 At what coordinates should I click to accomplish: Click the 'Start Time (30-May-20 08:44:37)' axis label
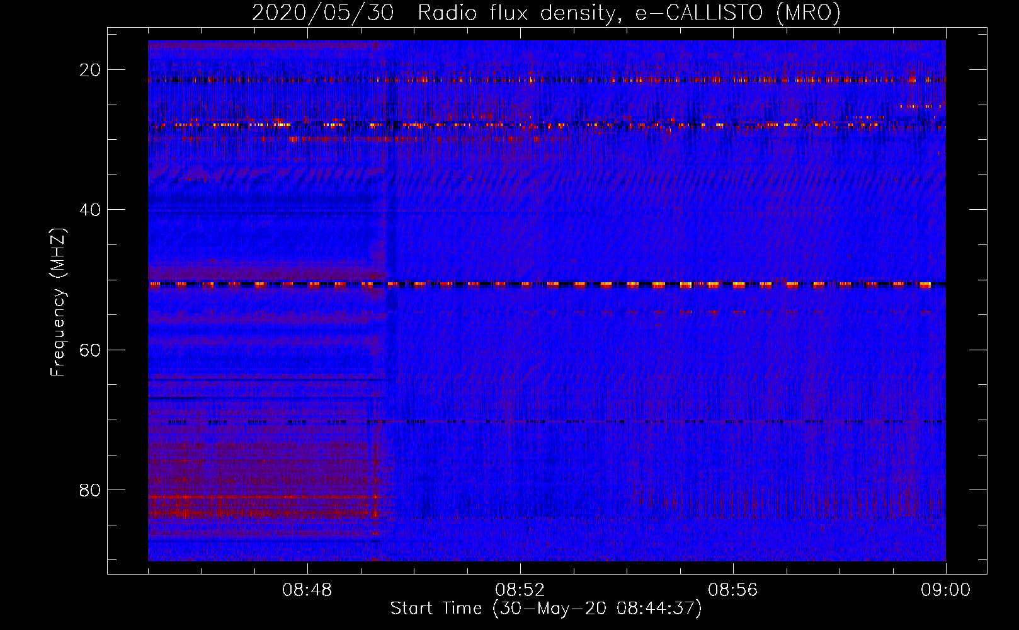coord(546,609)
